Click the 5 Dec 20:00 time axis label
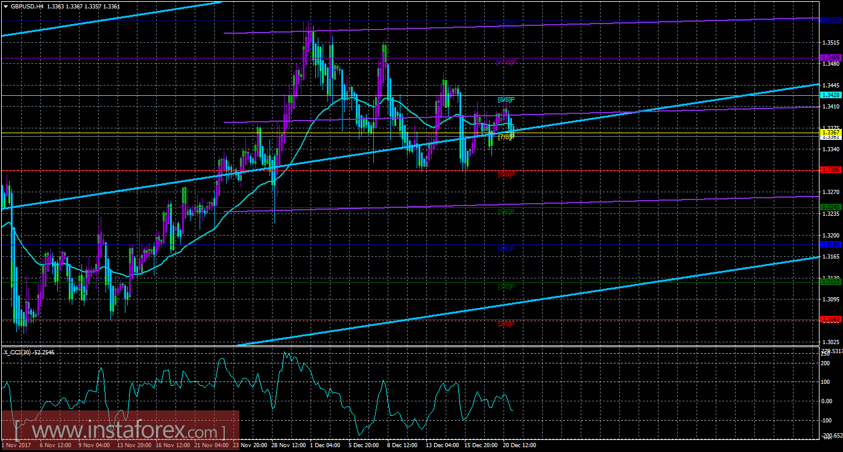 (x=364, y=445)
